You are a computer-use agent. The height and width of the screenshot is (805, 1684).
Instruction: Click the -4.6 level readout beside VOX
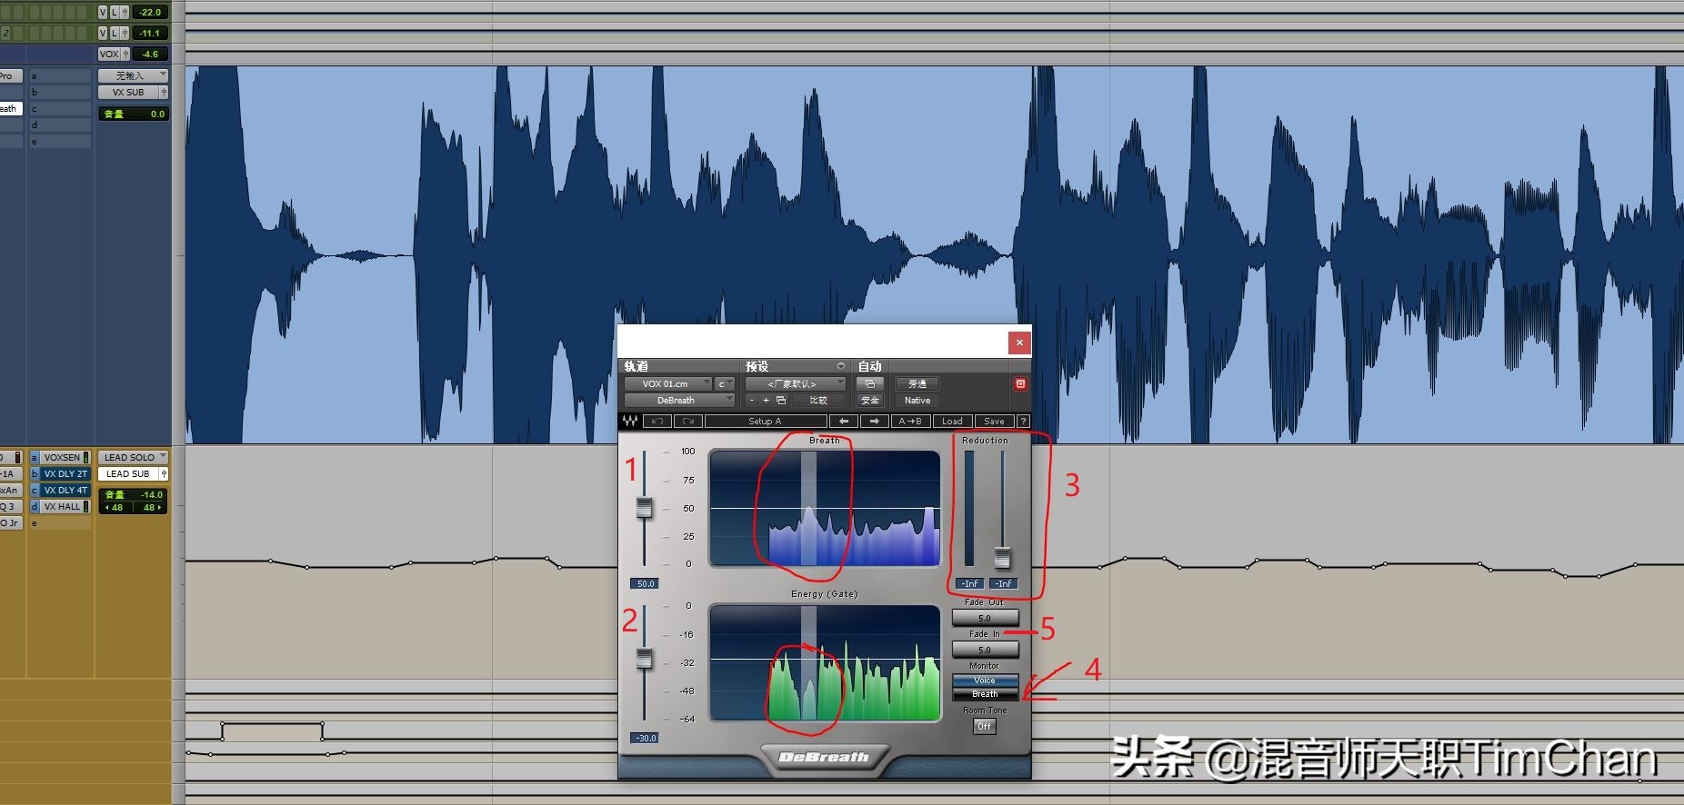150,54
